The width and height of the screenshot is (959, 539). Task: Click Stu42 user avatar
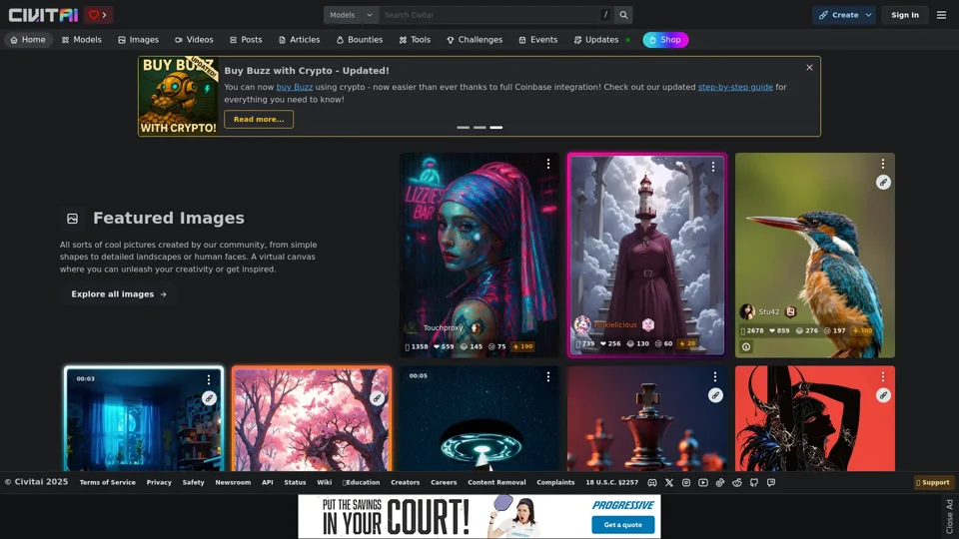click(747, 311)
